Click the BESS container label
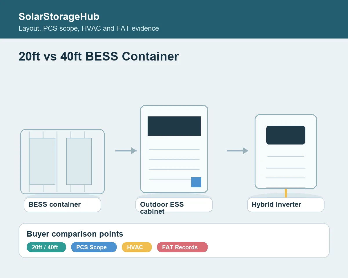Image resolution: width=348 pixels, height=278 pixels. (x=62, y=205)
